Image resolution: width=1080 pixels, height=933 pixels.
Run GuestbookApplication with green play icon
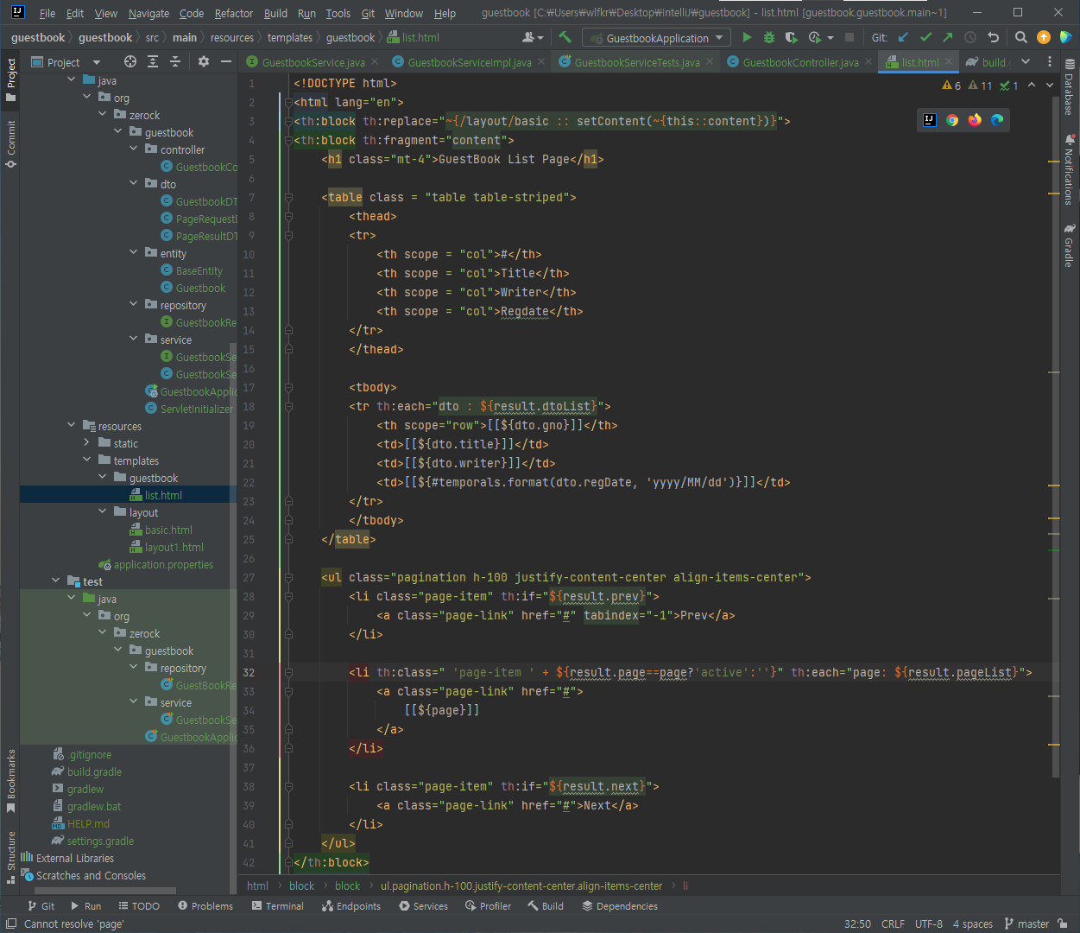(x=747, y=37)
